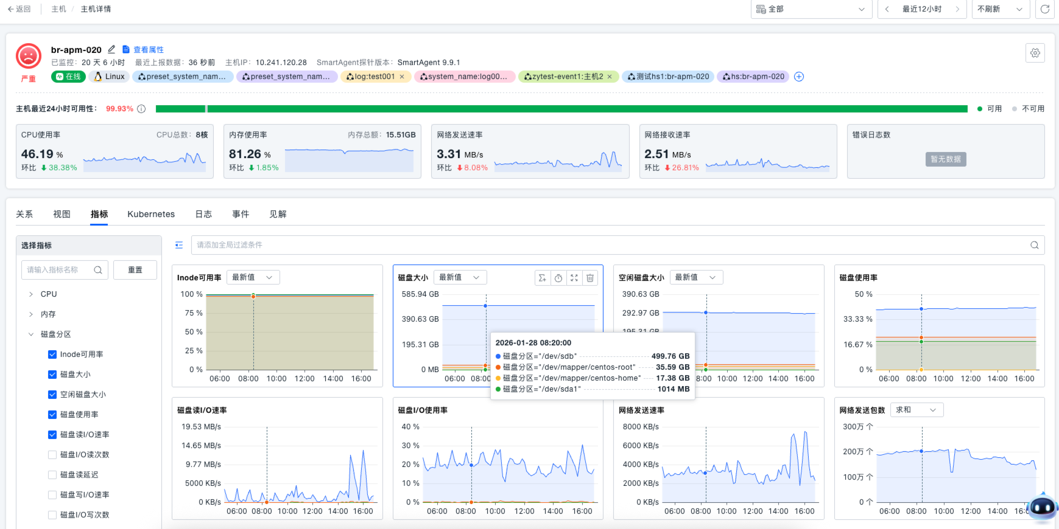
Task: Click the 24-hour availability bar
Action: pyautogui.click(x=560, y=109)
